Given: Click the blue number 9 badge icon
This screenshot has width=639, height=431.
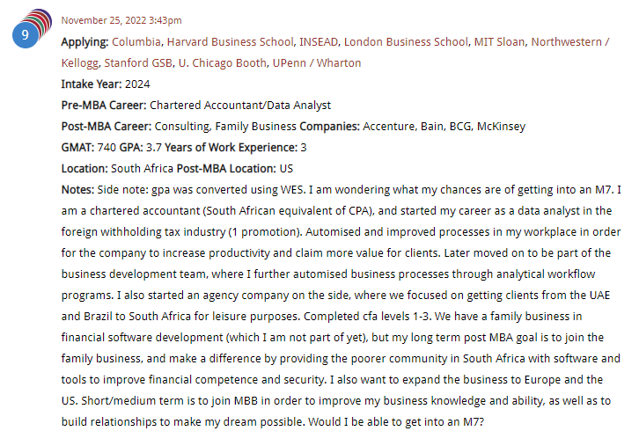Looking at the screenshot, I should point(25,34).
